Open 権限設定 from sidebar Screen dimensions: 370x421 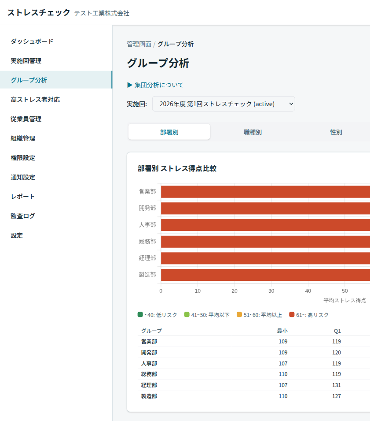[x=23, y=158]
